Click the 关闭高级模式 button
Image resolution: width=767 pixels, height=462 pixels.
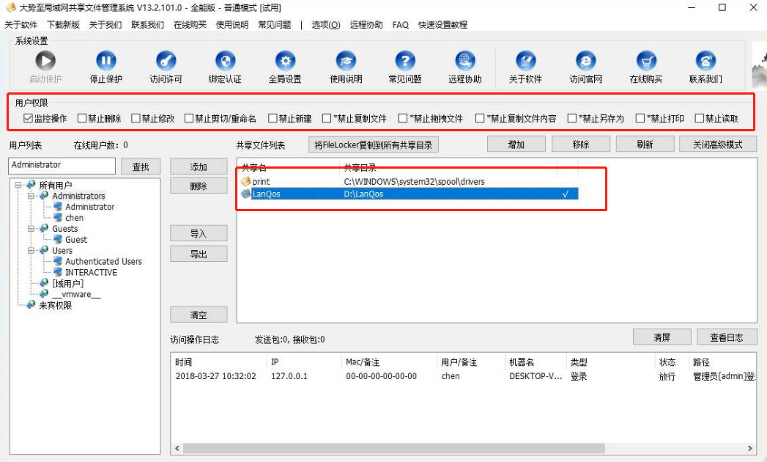717,144
